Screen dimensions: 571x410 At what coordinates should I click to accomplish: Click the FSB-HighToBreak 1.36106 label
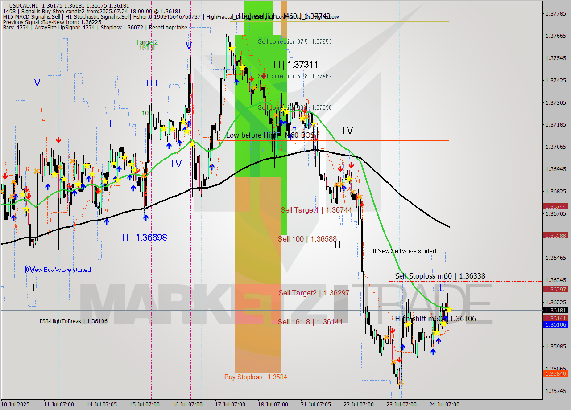tap(74, 320)
